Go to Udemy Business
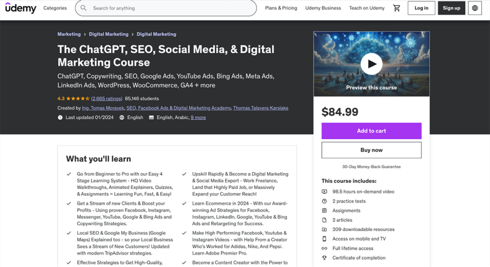The image size is (490, 267). click(x=323, y=8)
